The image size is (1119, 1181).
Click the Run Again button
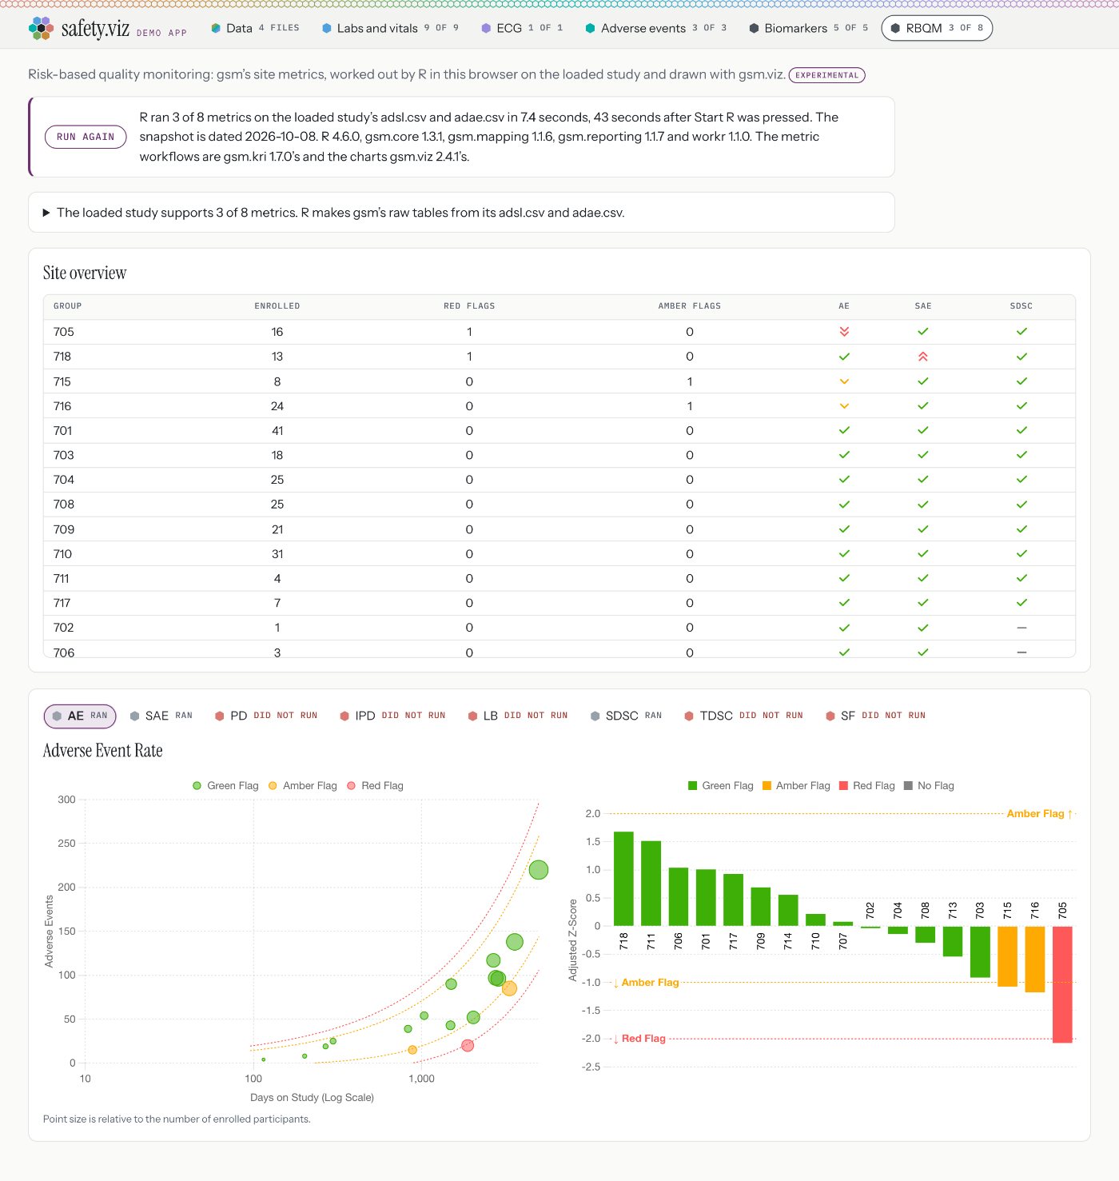click(x=86, y=137)
